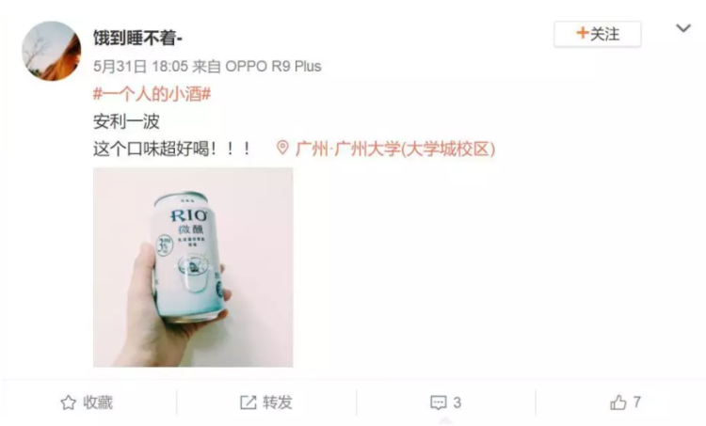Follow the user with the +关注 button
Screen dimensions: 706x426
598,34
